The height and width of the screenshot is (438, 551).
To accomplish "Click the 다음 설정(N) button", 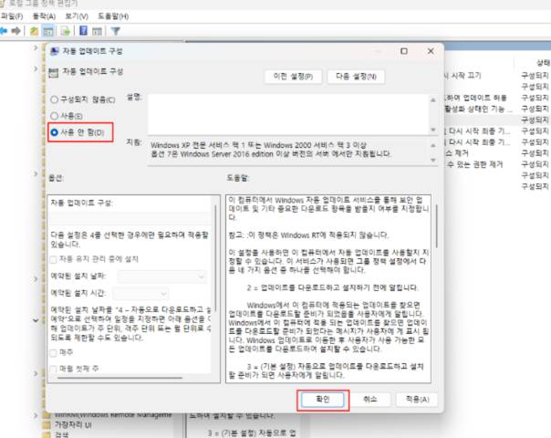I will [x=356, y=77].
